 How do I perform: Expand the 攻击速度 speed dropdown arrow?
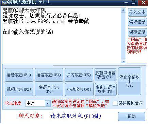[x=48, y=103]
